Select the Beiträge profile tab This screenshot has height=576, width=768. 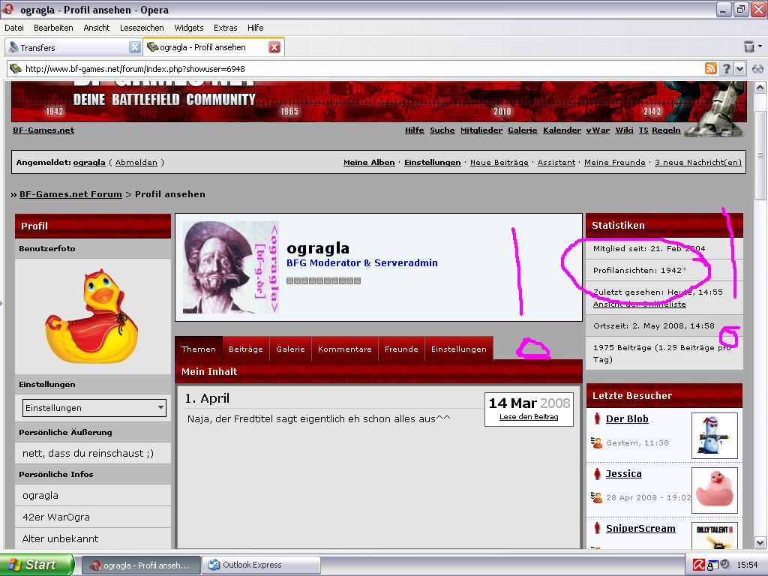click(x=246, y=349)
